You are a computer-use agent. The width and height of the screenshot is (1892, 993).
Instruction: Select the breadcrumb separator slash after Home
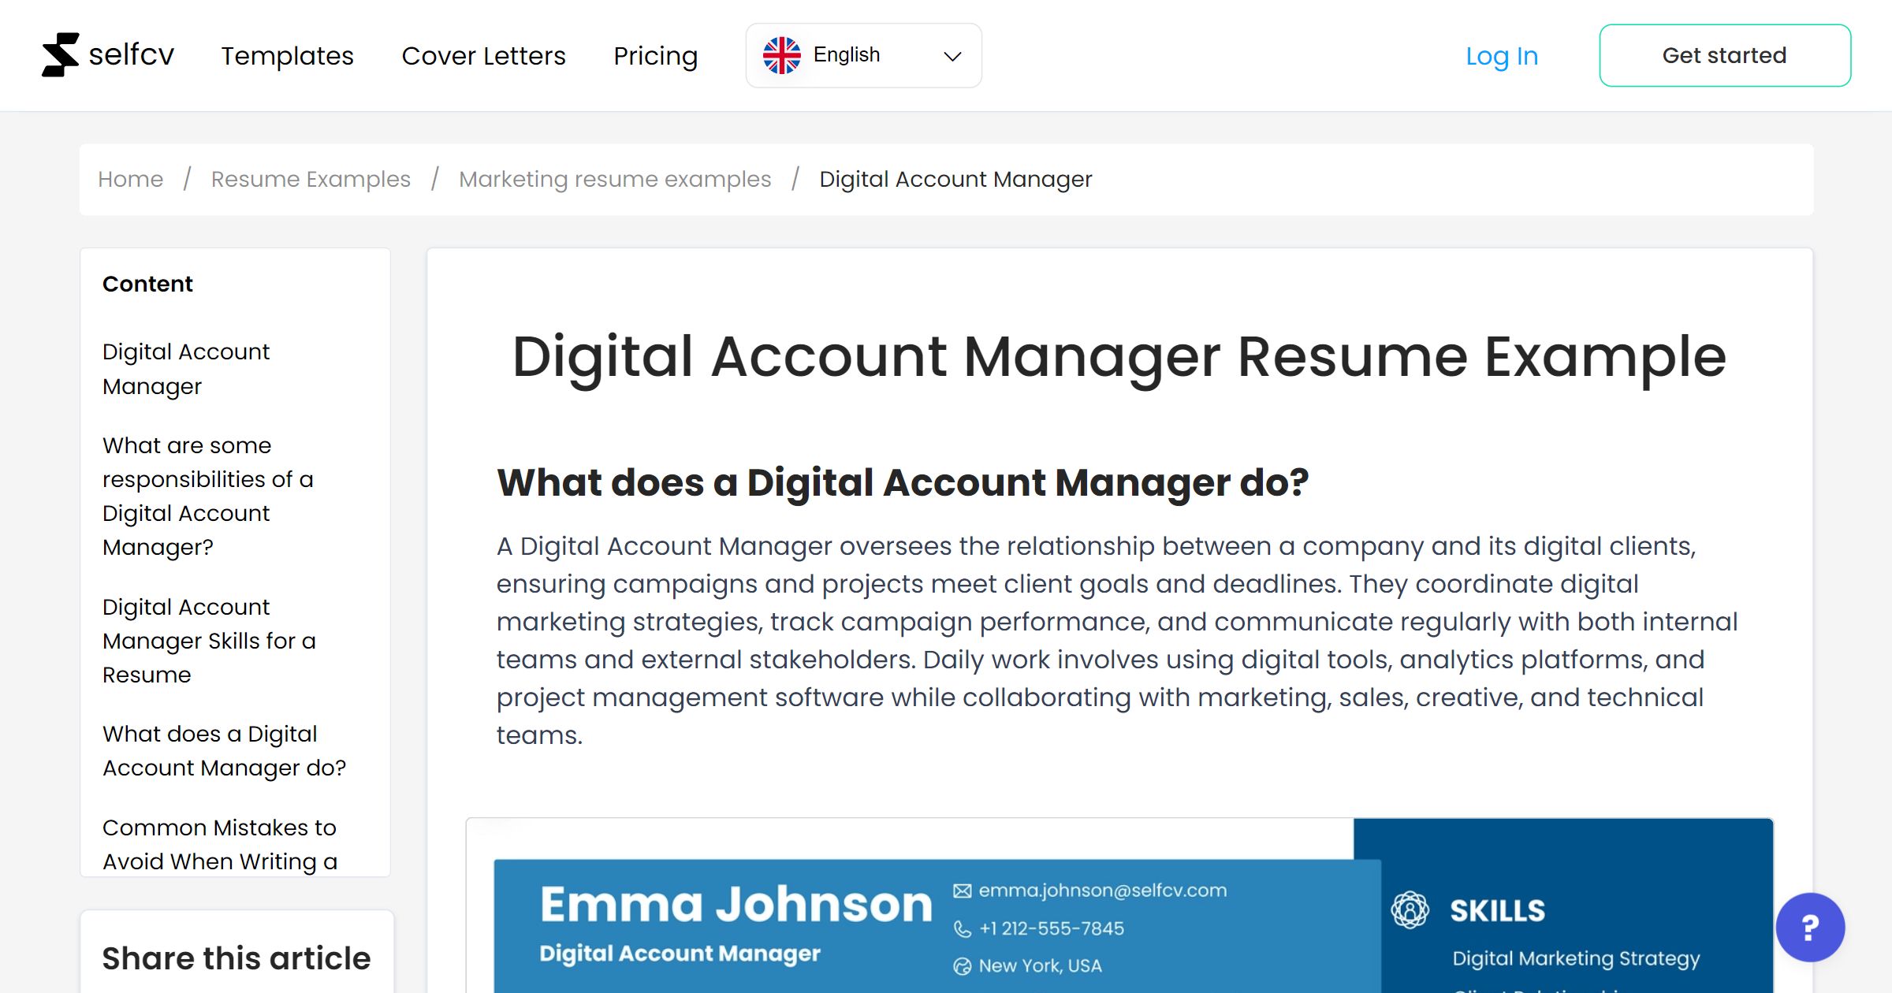(x=188, y=179)
